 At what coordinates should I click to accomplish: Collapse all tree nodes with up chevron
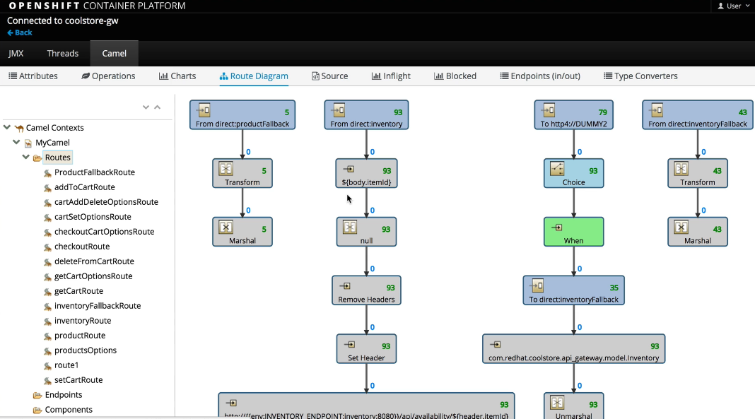pyautogui.click(x=158, y=107)
